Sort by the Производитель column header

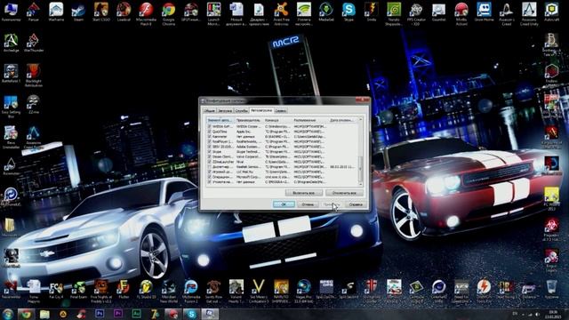pos(249,120)
